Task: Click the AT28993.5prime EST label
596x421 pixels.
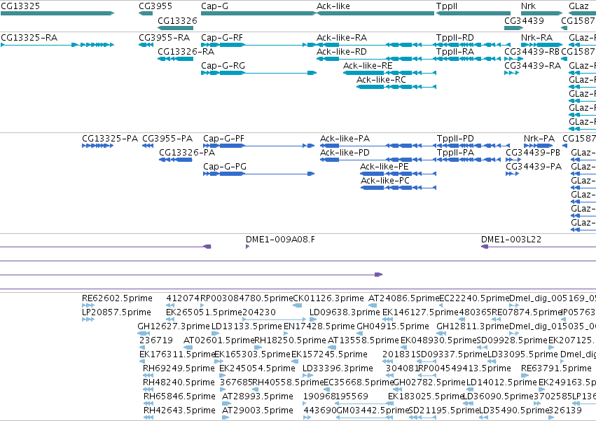Action: point(257,396)
